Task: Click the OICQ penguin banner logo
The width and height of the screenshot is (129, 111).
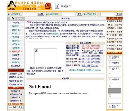Action: click(x=29, y=5)
